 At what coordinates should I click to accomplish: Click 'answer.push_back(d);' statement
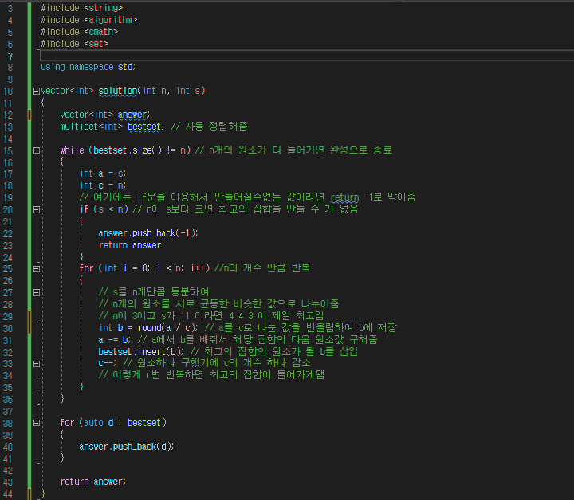point(126,447)
